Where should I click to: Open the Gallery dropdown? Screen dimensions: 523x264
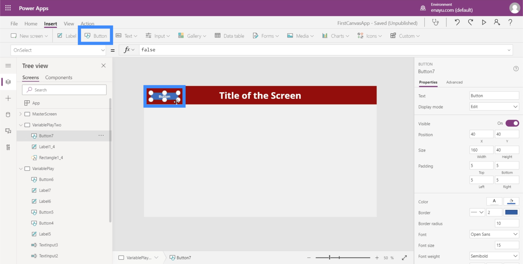(x=192, y=36)
